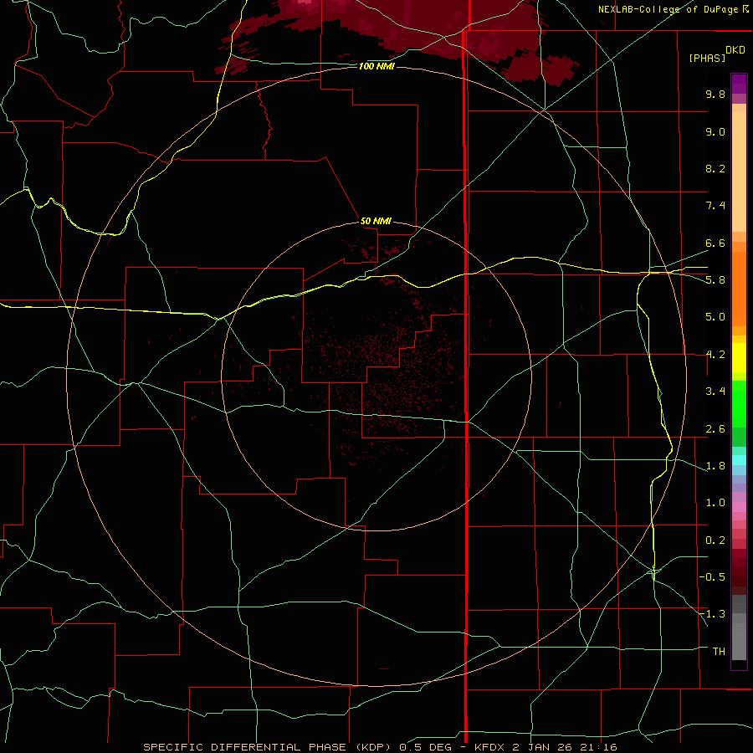
Task: Click the 1.8 legend value
Action: [715, 466]
